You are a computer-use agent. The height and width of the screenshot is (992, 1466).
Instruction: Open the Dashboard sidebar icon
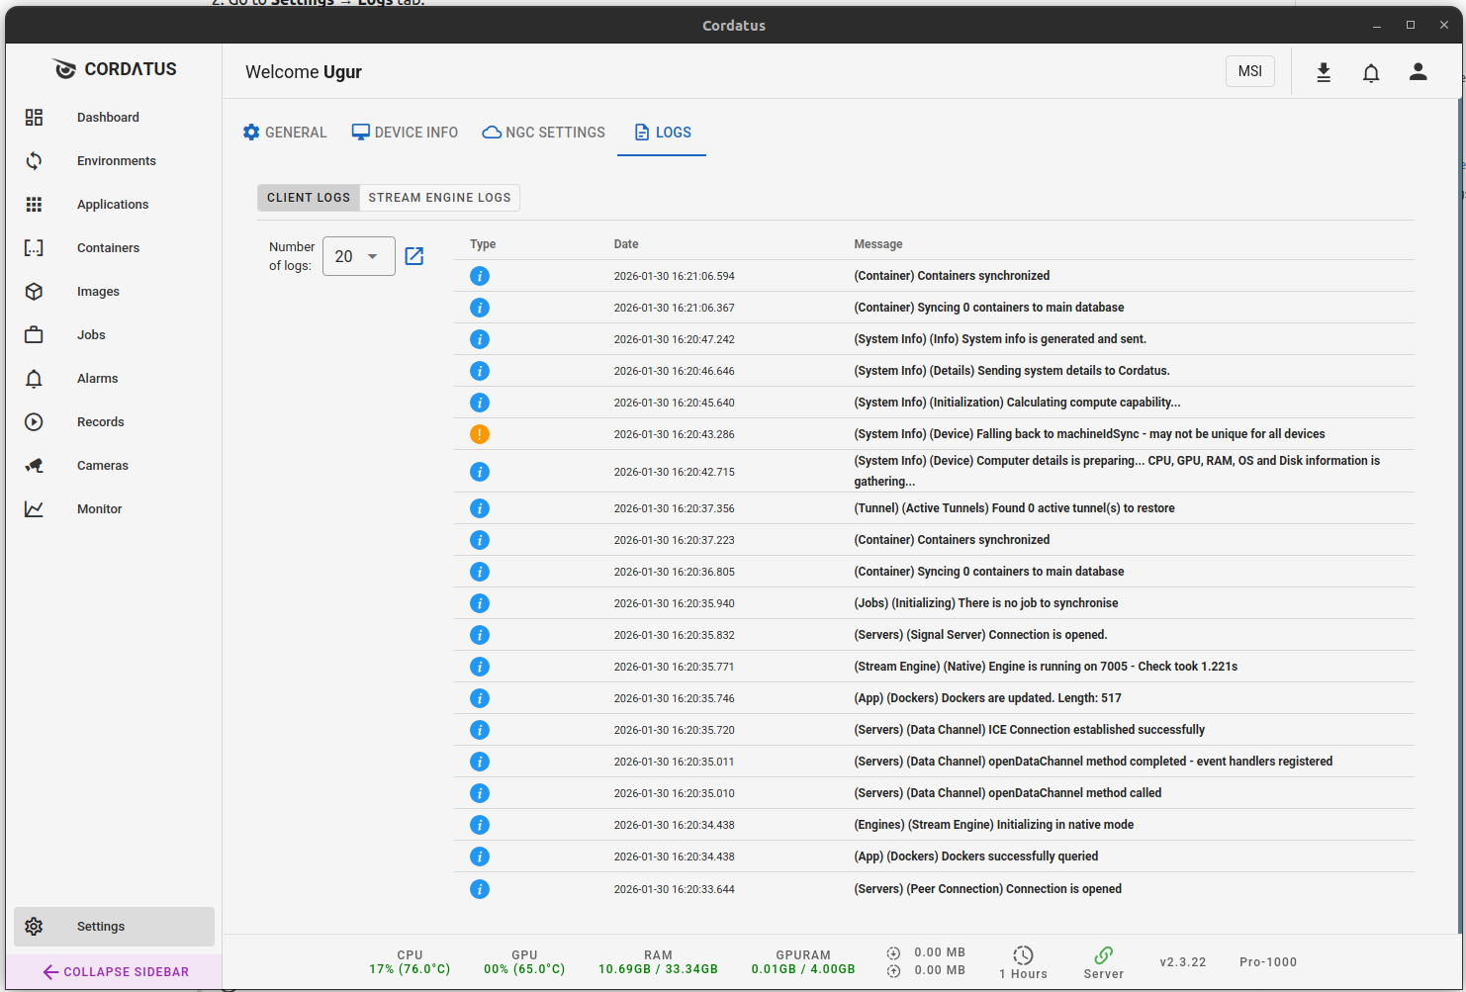[x=34, y=117]
